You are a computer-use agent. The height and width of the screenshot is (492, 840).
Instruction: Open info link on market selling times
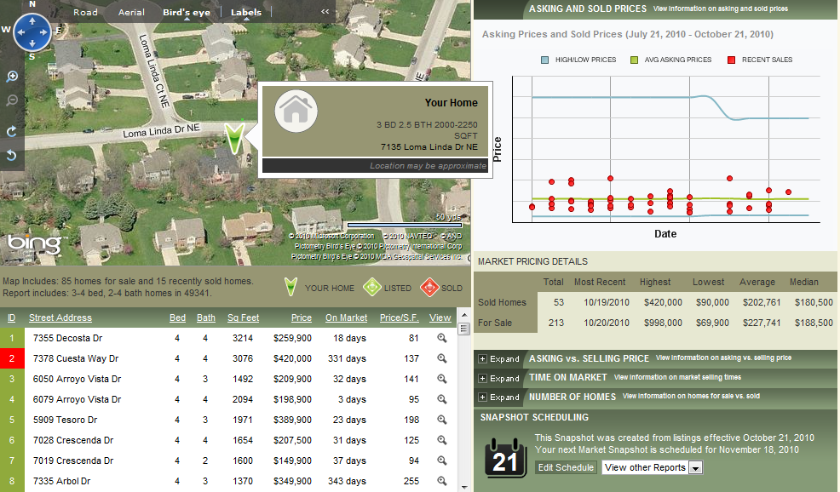click(x=677, y=377)
